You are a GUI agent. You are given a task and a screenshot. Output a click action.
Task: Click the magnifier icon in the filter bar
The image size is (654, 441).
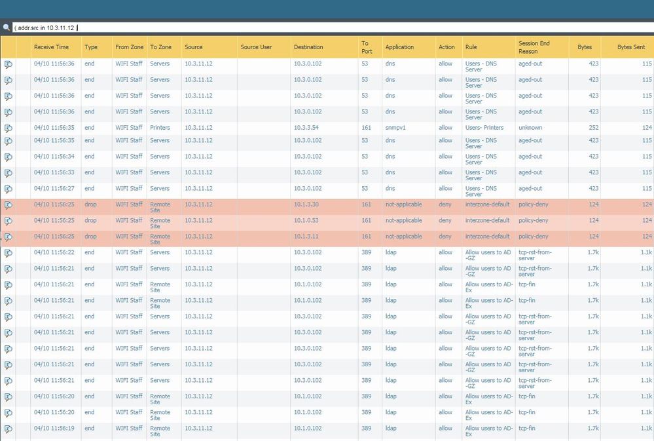click(7, 28)
